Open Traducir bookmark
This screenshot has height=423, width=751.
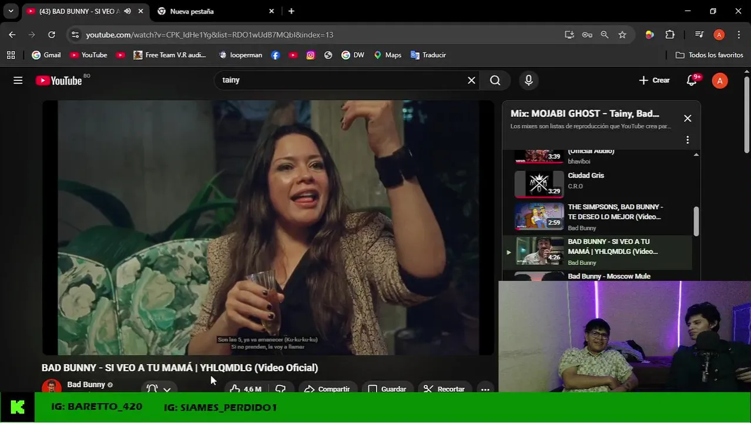click(x=428, y=55)
